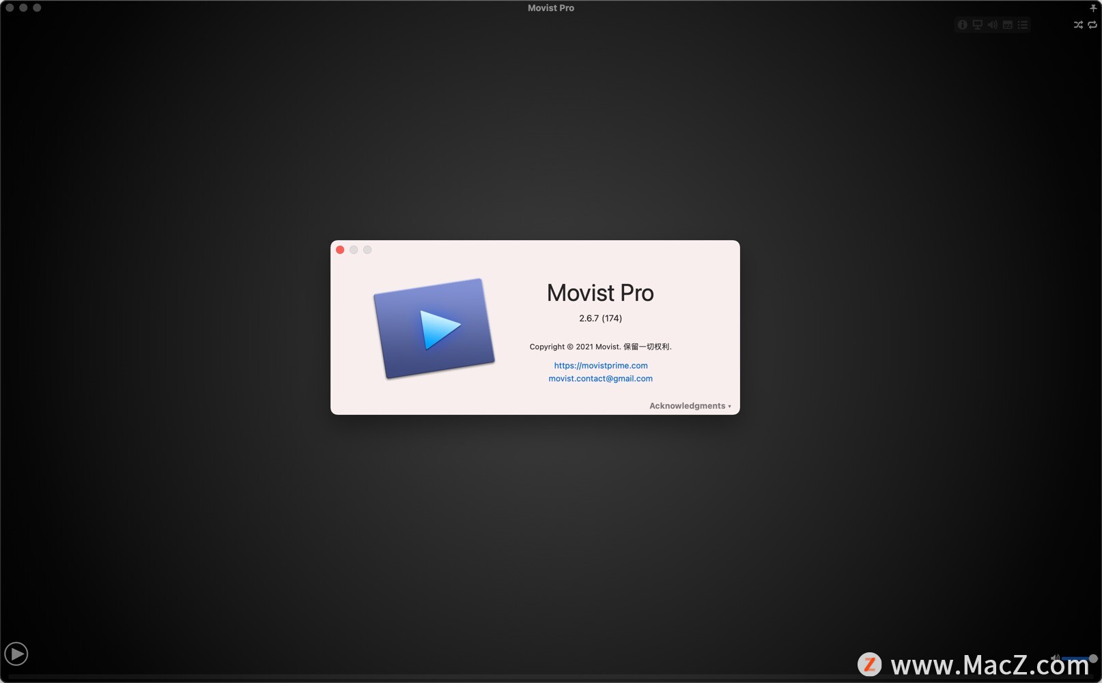
Task: Expand the Acknowledgments section
Action: pos(688,405)
